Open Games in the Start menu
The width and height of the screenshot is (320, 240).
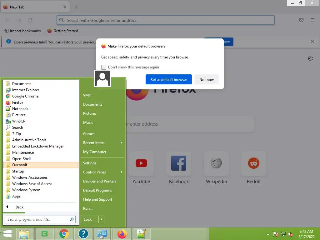(x=102, y=134)
